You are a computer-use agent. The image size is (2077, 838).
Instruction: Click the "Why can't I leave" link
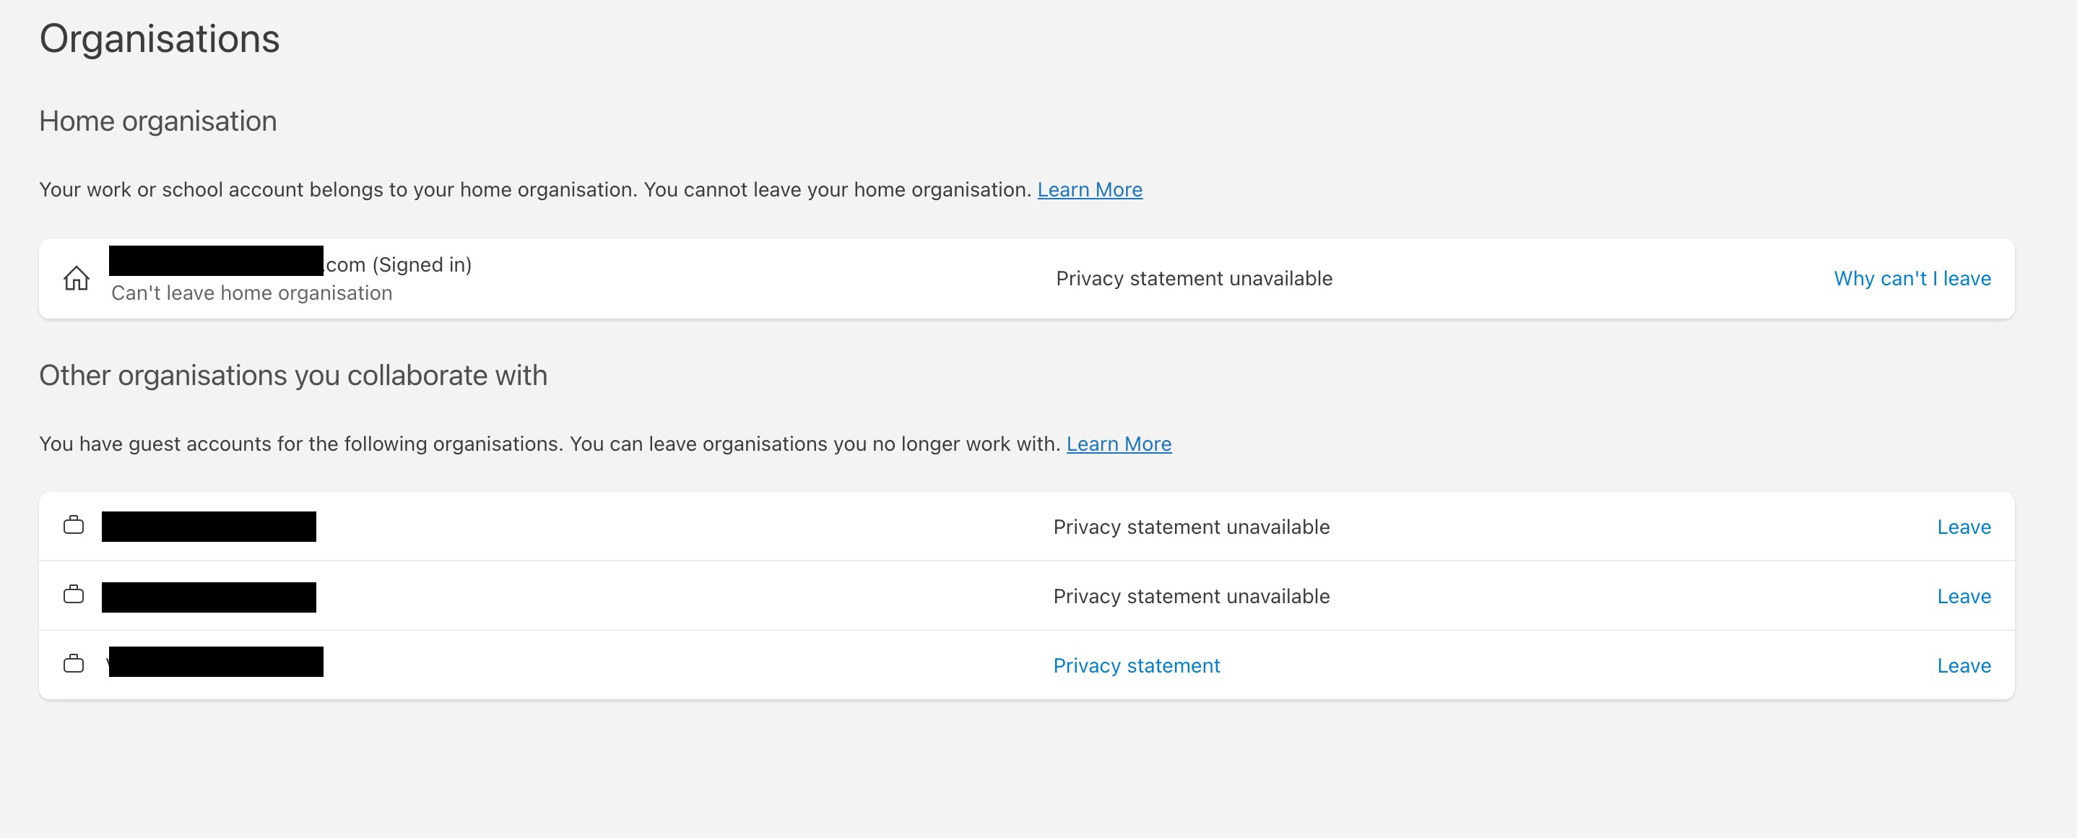1912,278
